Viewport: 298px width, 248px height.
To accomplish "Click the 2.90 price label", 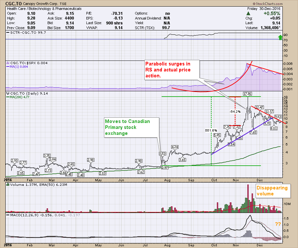I will pyautogui.click(x=139, y=161).
